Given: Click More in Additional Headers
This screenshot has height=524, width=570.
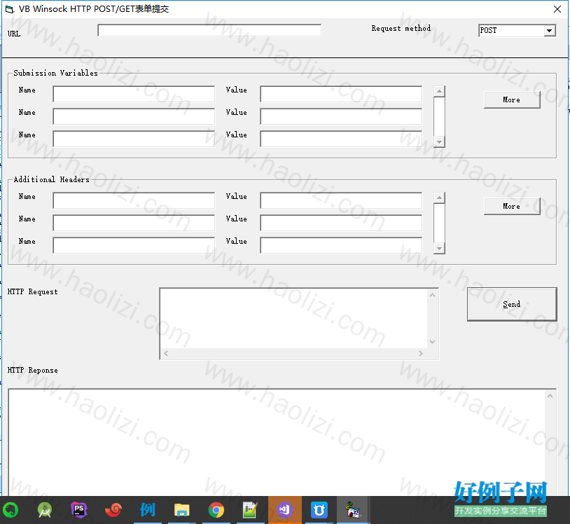Looking at the screenshot, I should (x=512, y=206).
